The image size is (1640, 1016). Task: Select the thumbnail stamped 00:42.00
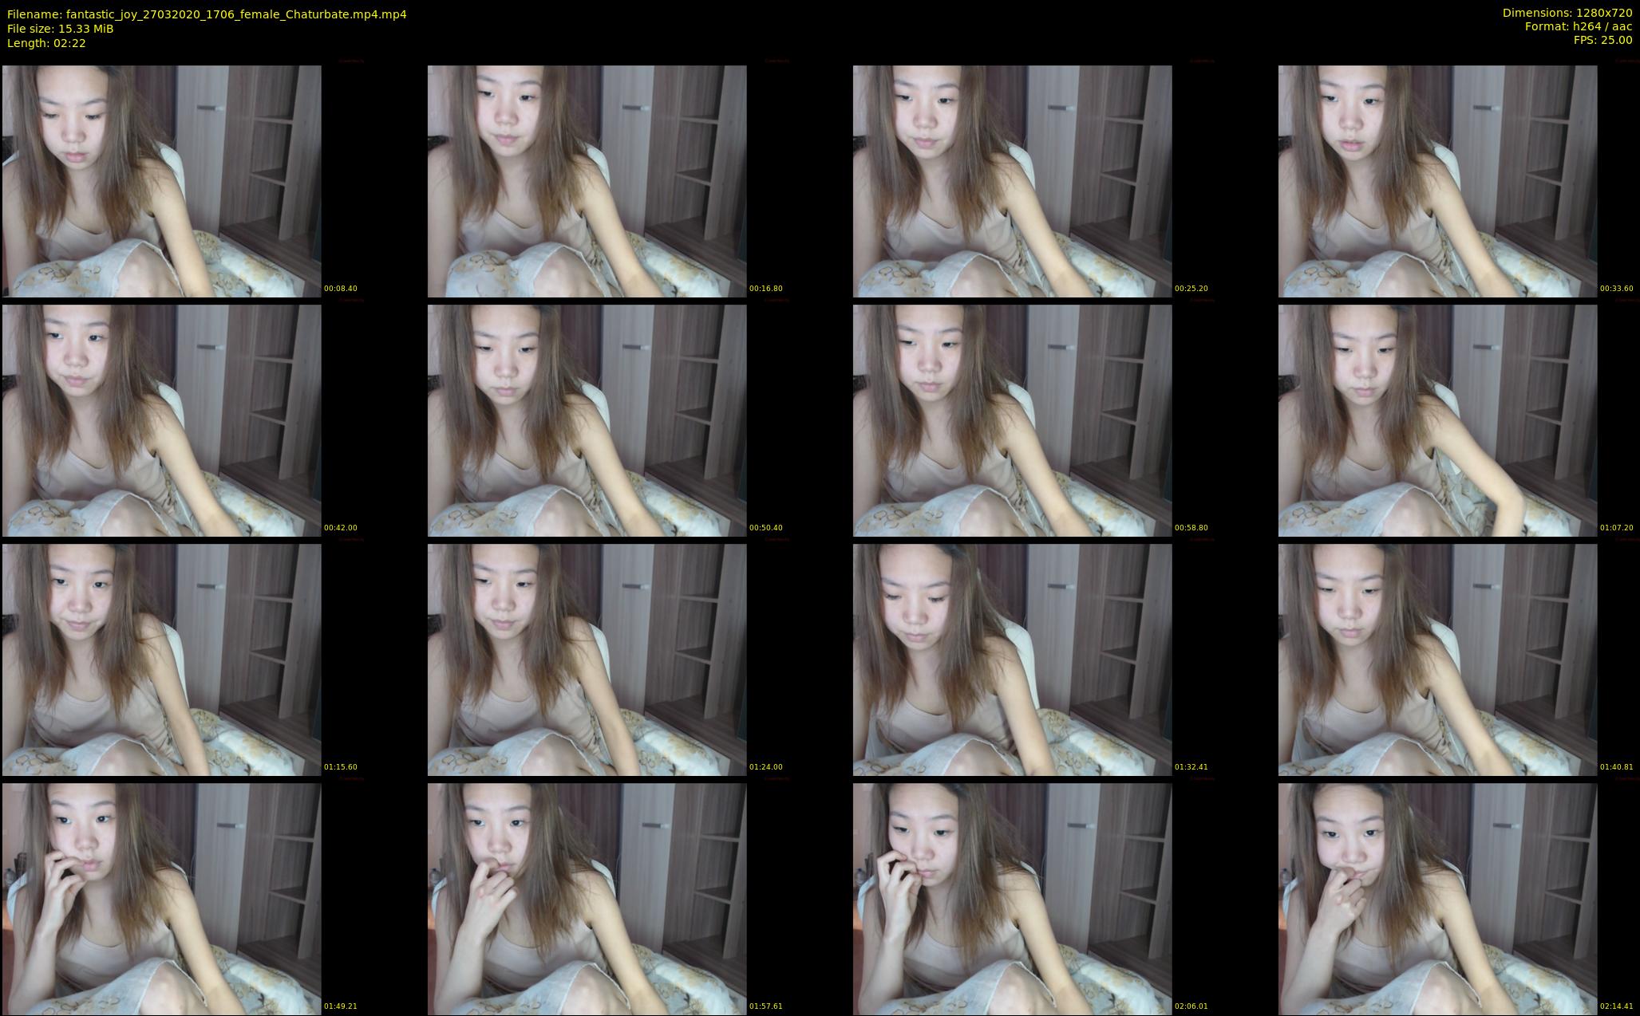(x=161, y=420)
